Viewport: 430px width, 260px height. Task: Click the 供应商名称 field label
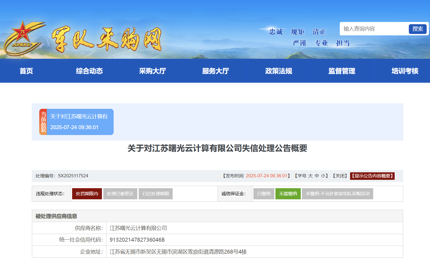click(89, 228)
